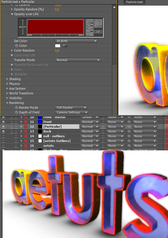Expand Opacity Random [%] property
Viewport: 168px width, 238px height.
tap(12, 9)
